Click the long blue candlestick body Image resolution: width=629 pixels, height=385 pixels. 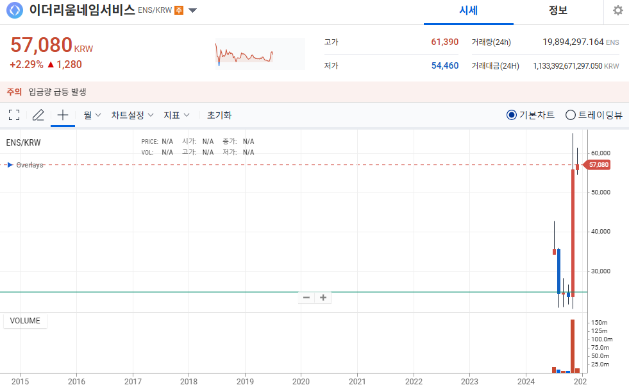click(559, 271)
